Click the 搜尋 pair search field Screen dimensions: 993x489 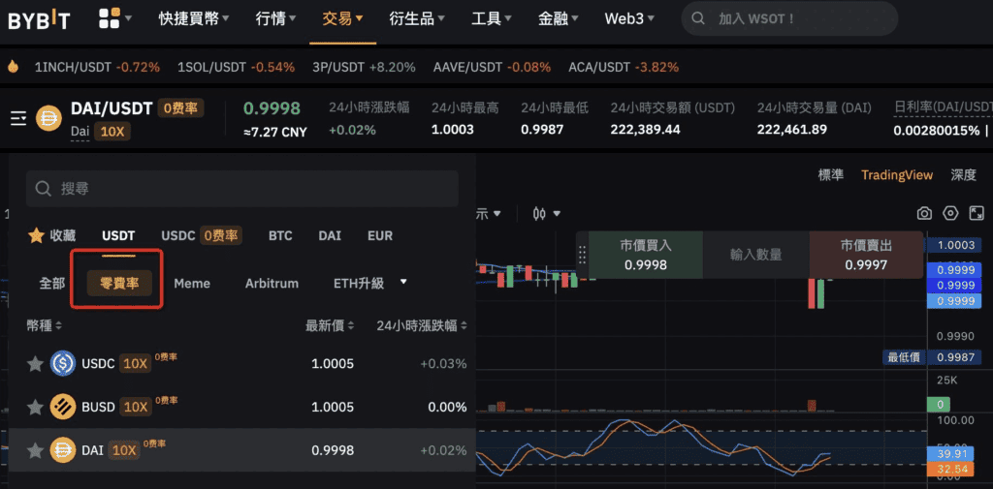click(x=241, y=189)
